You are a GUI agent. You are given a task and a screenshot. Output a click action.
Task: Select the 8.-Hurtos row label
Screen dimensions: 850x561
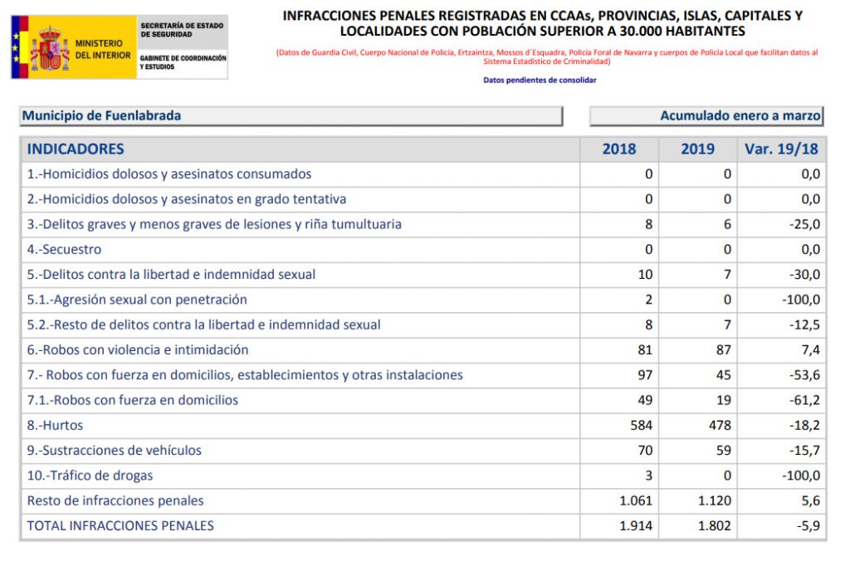(56, 425)
